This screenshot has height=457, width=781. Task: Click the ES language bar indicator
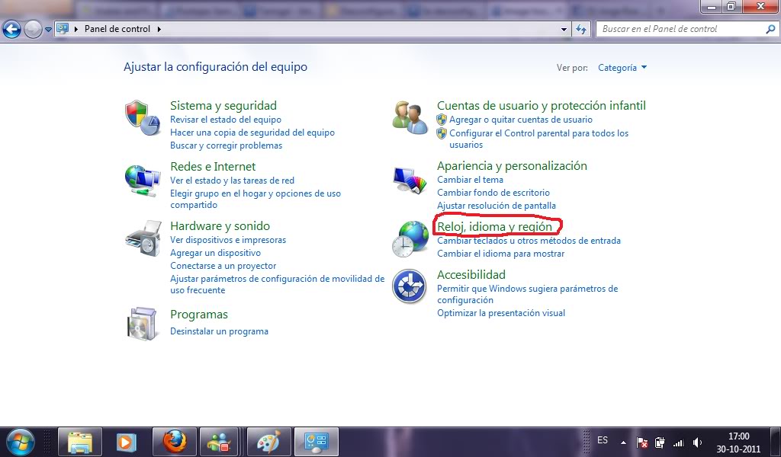coord(603,440)
